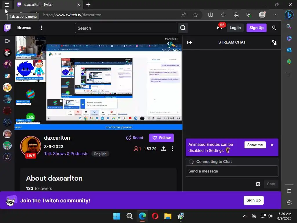Click the greyed Chat send button
297x223 pixels.
click(271, 184)
